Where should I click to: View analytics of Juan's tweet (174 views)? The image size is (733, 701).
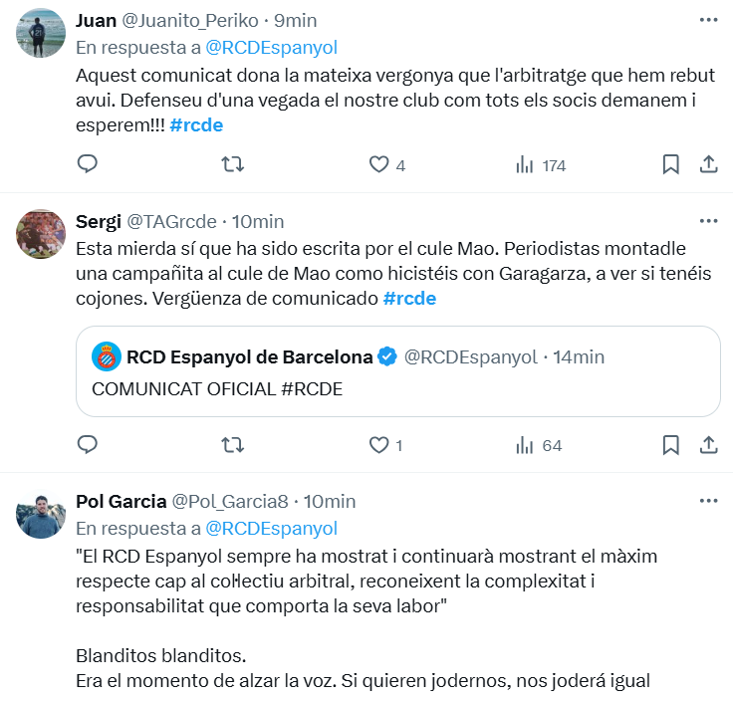pyautogui.click(x=525, y=164)
